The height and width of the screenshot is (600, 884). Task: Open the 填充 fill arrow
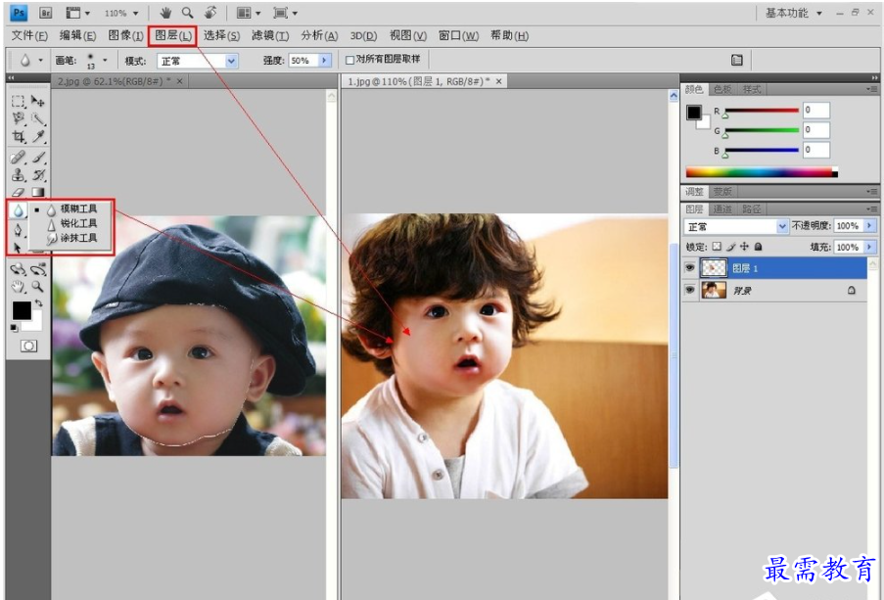point(868,247)
